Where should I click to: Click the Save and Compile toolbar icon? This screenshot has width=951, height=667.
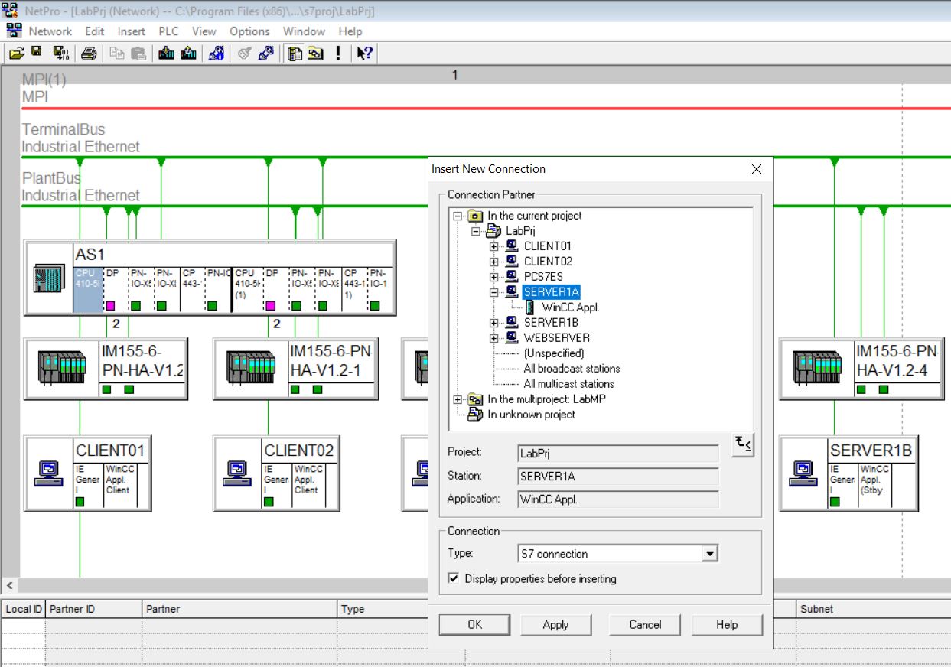(x=60, y=53)
